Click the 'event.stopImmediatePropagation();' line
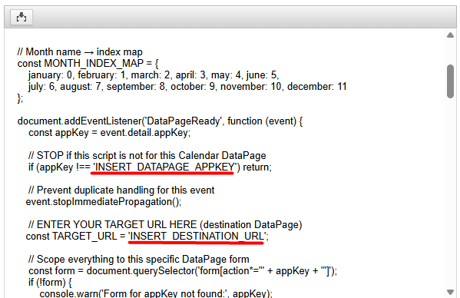The image size is (460, 298). [104, 202]
